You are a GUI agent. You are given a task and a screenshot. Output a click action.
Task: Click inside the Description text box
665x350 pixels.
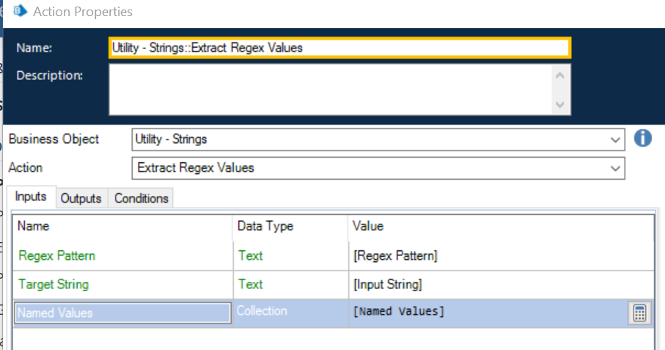point(330,90)
